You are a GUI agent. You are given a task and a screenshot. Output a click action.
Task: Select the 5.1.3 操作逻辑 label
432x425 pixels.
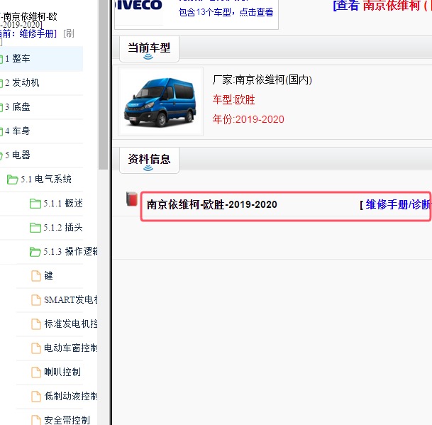pos(70,251)
